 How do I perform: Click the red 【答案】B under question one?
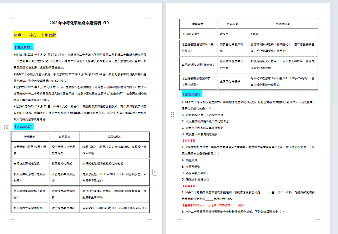pos(188,141)
